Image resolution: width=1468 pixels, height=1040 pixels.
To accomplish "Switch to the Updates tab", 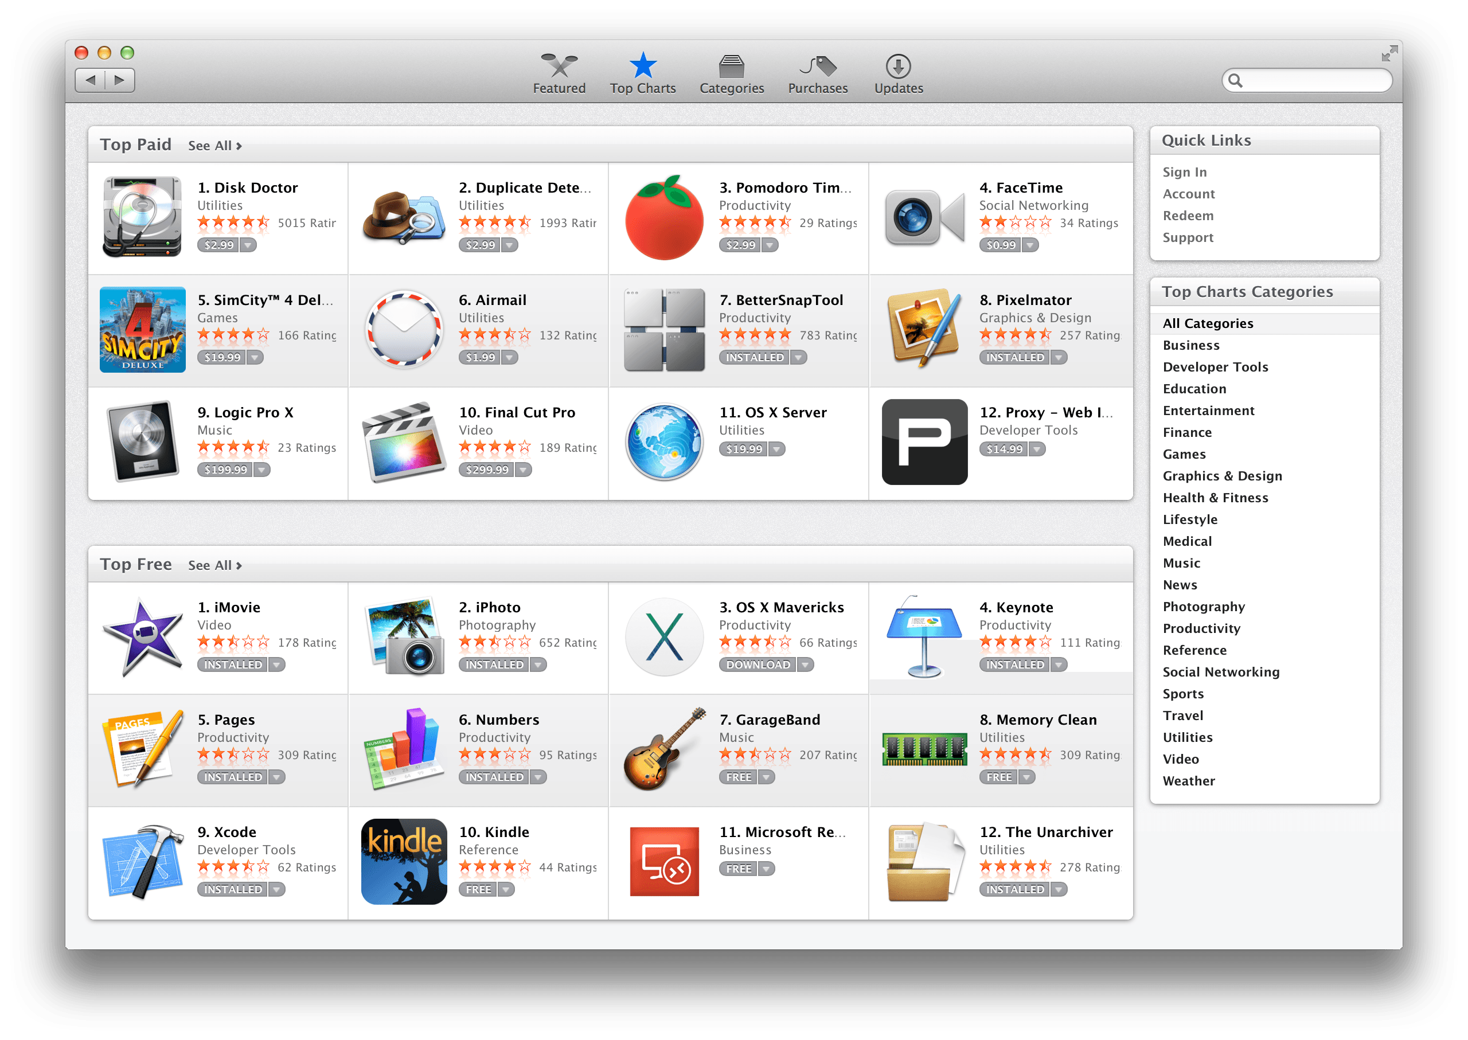I will pos(899,75).
